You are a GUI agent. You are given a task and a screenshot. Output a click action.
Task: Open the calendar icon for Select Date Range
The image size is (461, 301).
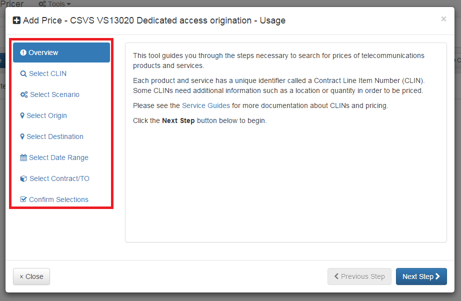[x=23, y=157]
